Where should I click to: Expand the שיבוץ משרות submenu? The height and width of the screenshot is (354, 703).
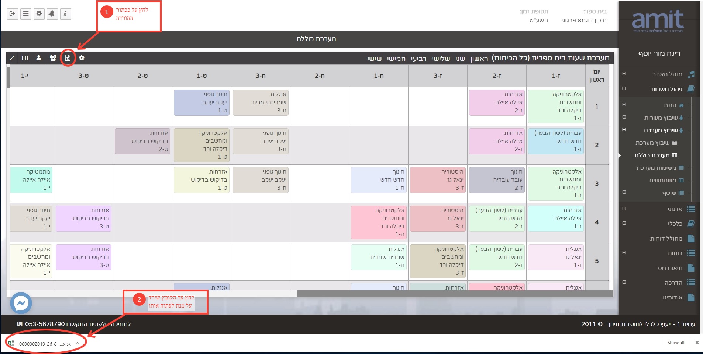point(624,117)
